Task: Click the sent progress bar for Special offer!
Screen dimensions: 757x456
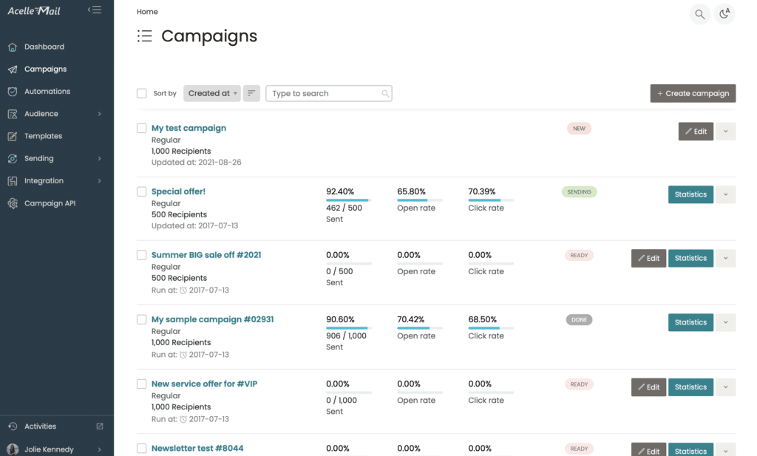Action: pos(350,200)
